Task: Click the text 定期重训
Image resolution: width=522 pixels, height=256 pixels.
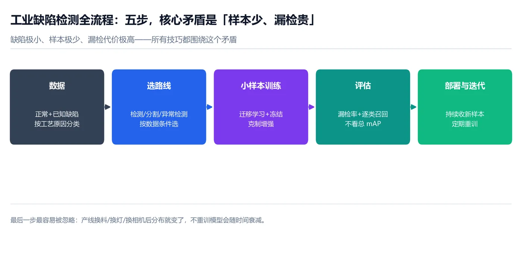Action: tap(465, 124)
